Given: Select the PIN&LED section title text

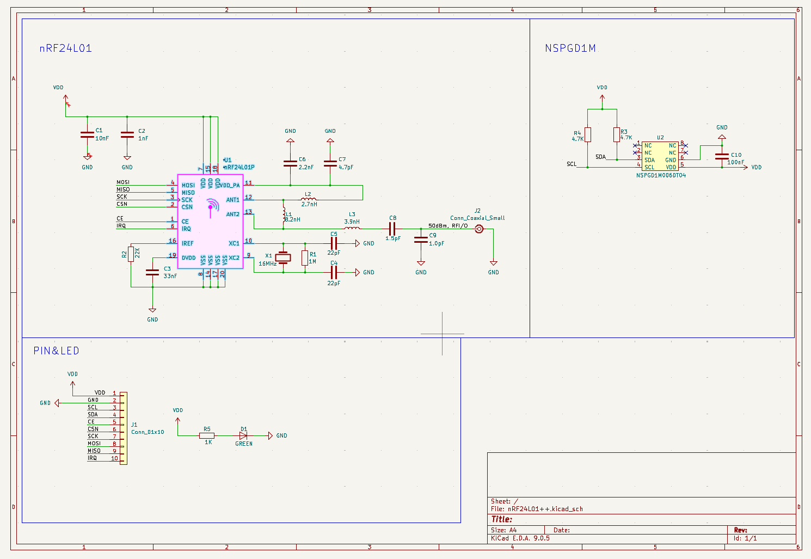Looking at the screenshot, I should point(56,351).
